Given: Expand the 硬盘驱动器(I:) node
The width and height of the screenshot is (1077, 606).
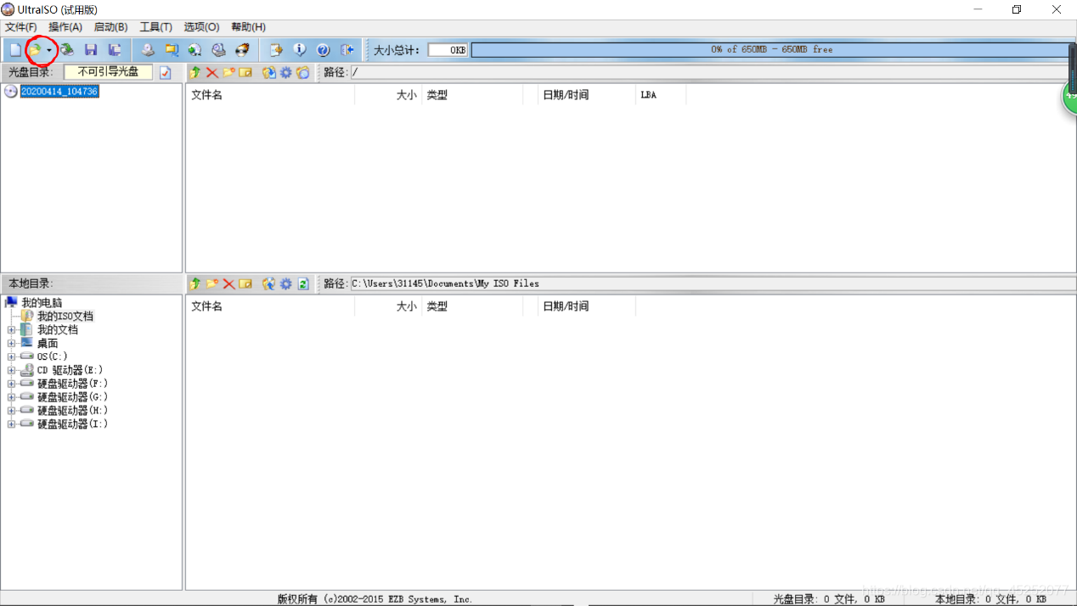Looking at the screenshot, I should (11, 424).
